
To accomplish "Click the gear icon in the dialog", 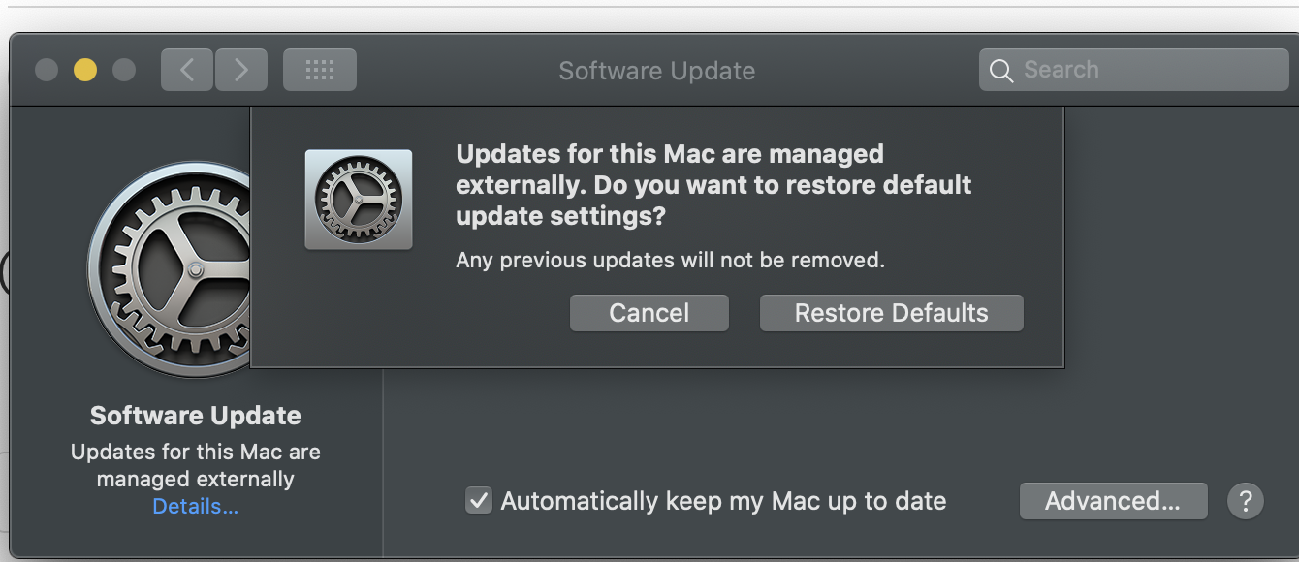I will click(x=359, y=200).
